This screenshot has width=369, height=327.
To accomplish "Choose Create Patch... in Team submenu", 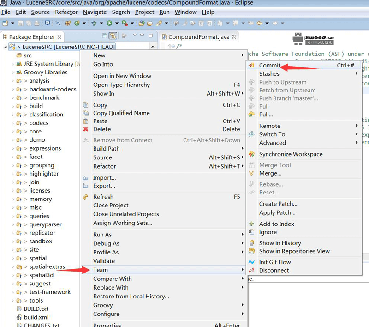I will (x=304, y=204).
